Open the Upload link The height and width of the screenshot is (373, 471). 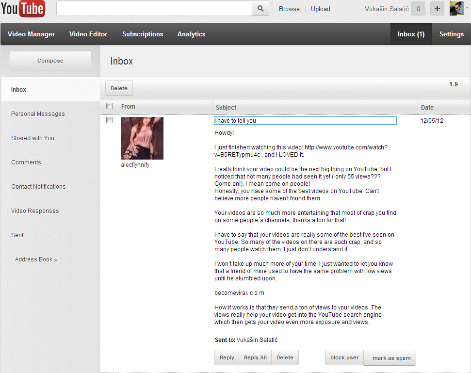coord(321,9)
